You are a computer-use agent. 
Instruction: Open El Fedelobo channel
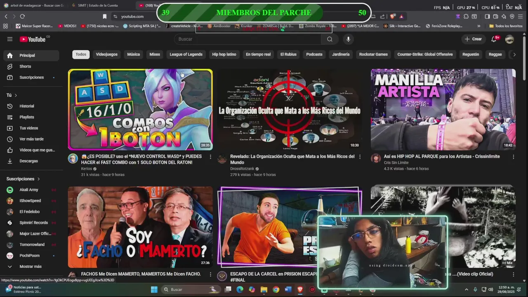point(31,212)
